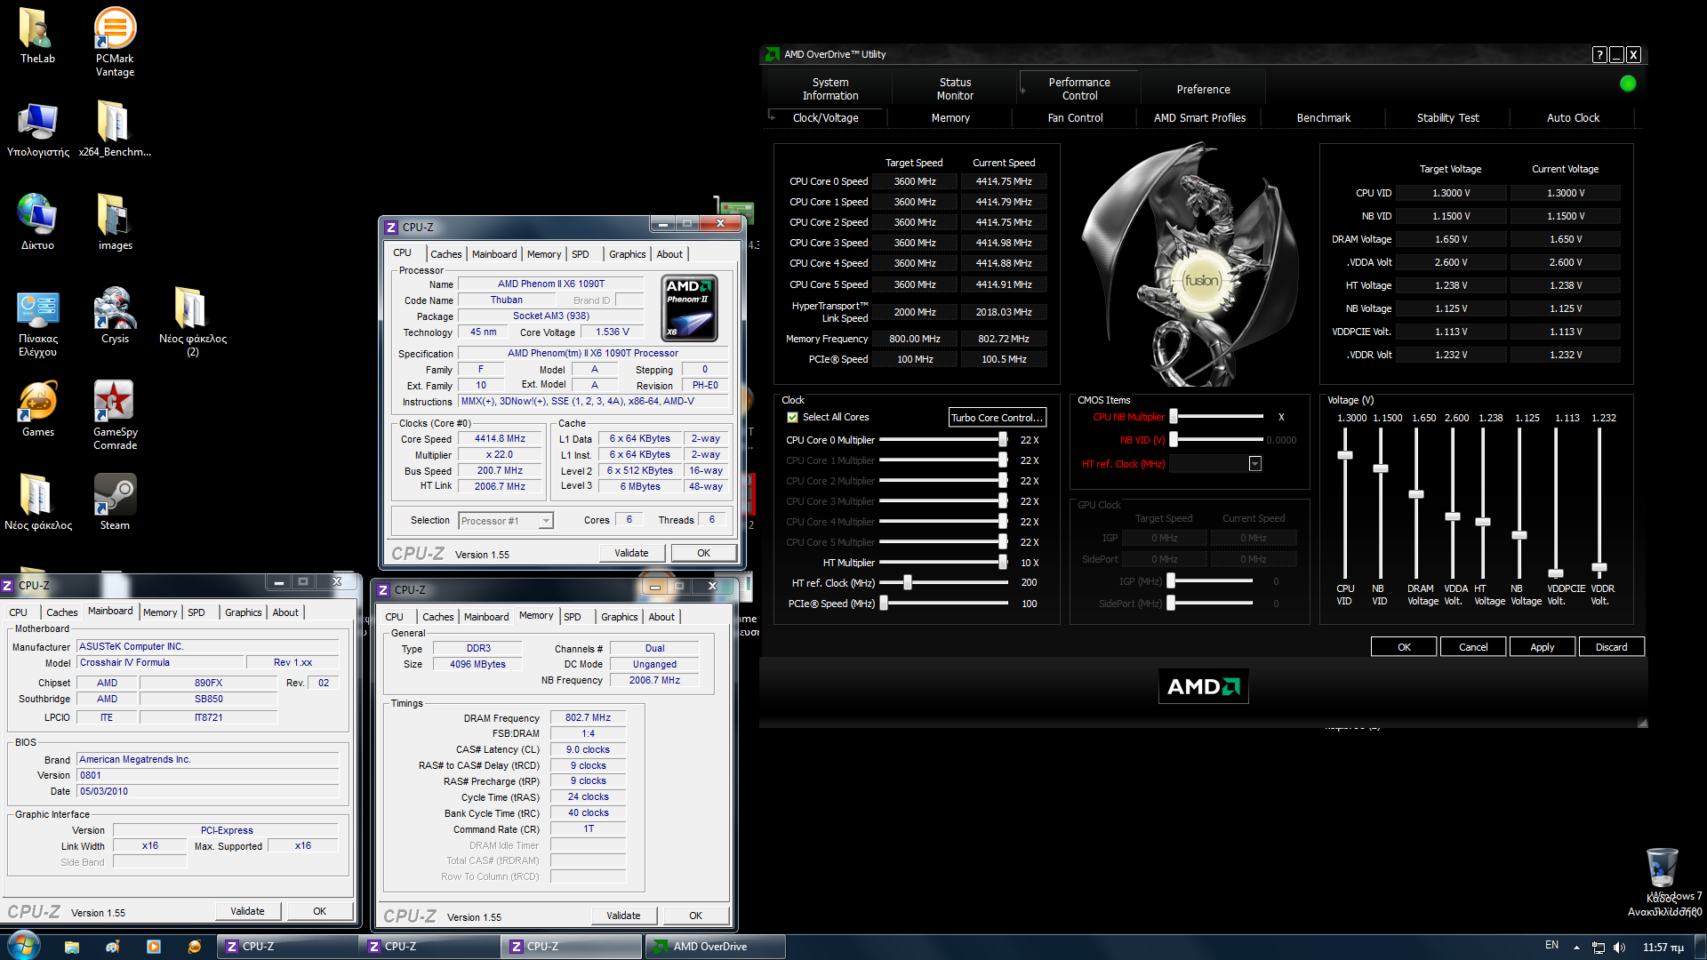
Task: Click the green status indicator in OverDrive
Action: click(1628, 84)
